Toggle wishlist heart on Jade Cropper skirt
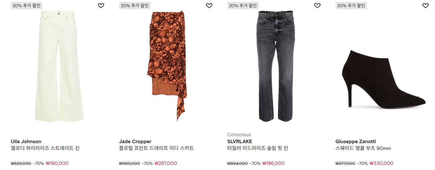The image size is (435, 170). pyautogui.click(x=209, y=6)
